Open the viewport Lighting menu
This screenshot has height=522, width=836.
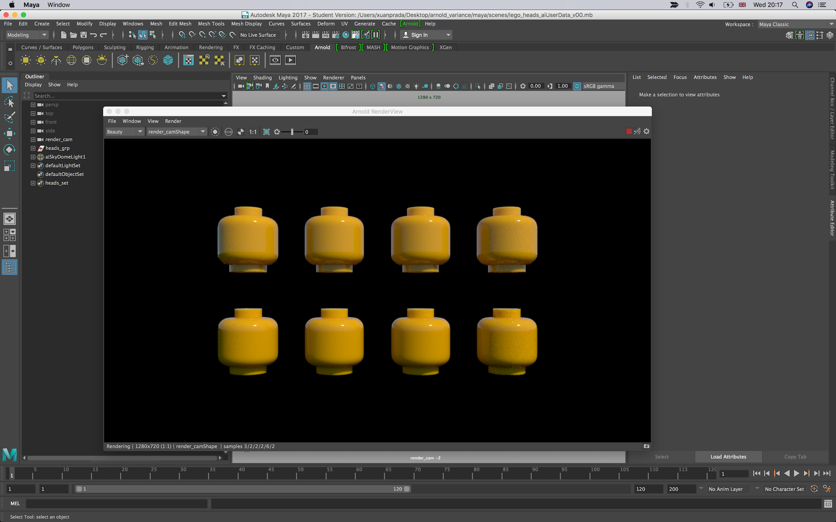click(288, 78)
